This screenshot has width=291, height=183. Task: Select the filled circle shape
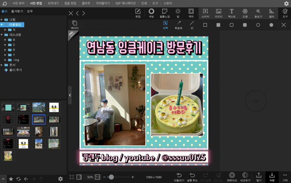pyautogui.click(x=271, y=25)
